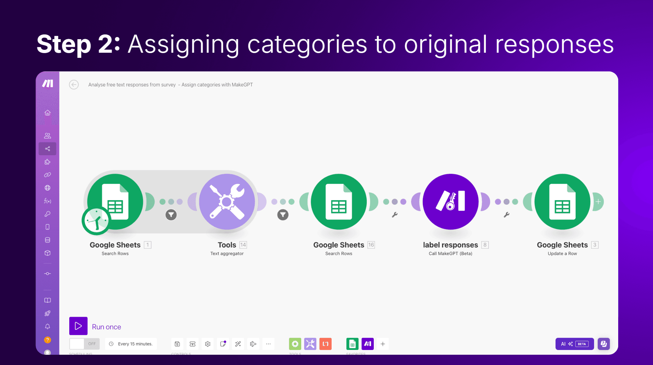Open the orange text parser tool icon
Screen dimensions: 653x365
(x=325, y=344)
